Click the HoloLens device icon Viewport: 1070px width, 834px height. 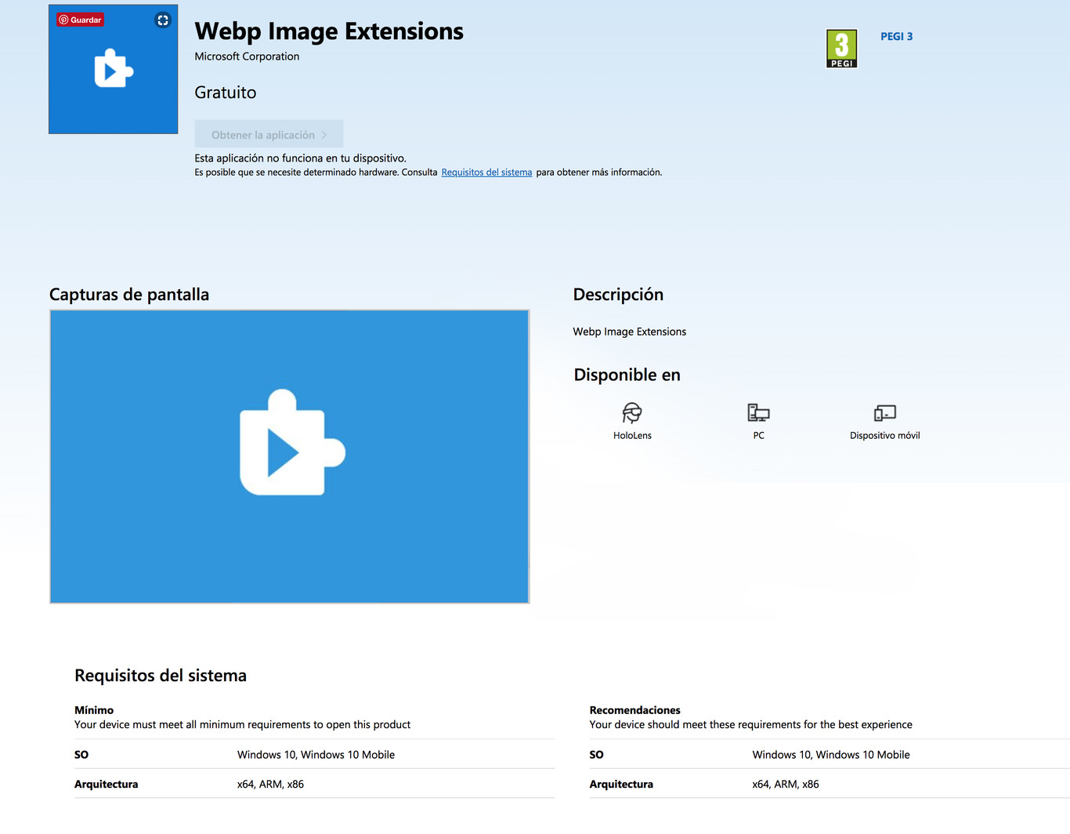pyautogui.click(x=632, y=413)
